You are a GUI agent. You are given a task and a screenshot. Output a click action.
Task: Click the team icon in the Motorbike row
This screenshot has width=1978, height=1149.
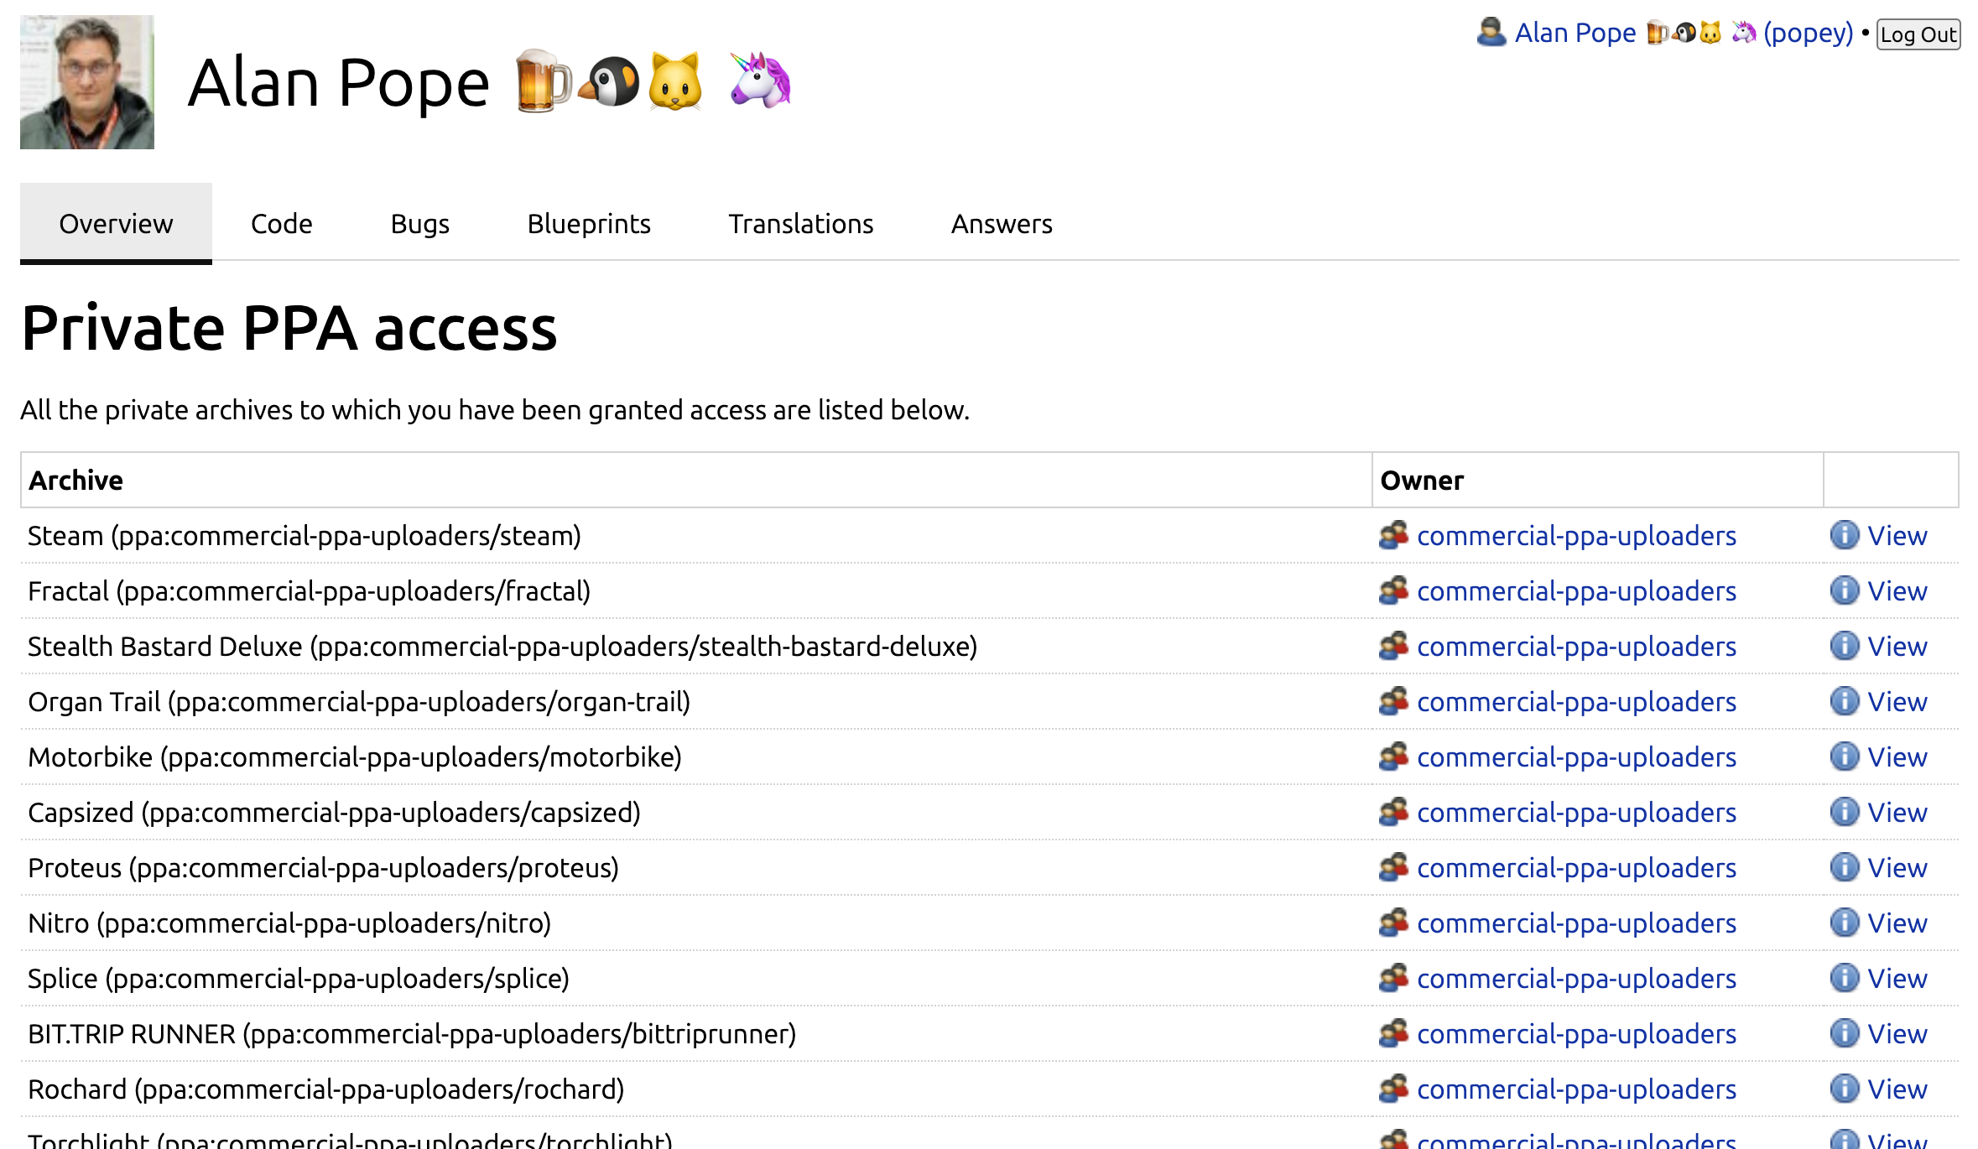[x=1393, y=756]
